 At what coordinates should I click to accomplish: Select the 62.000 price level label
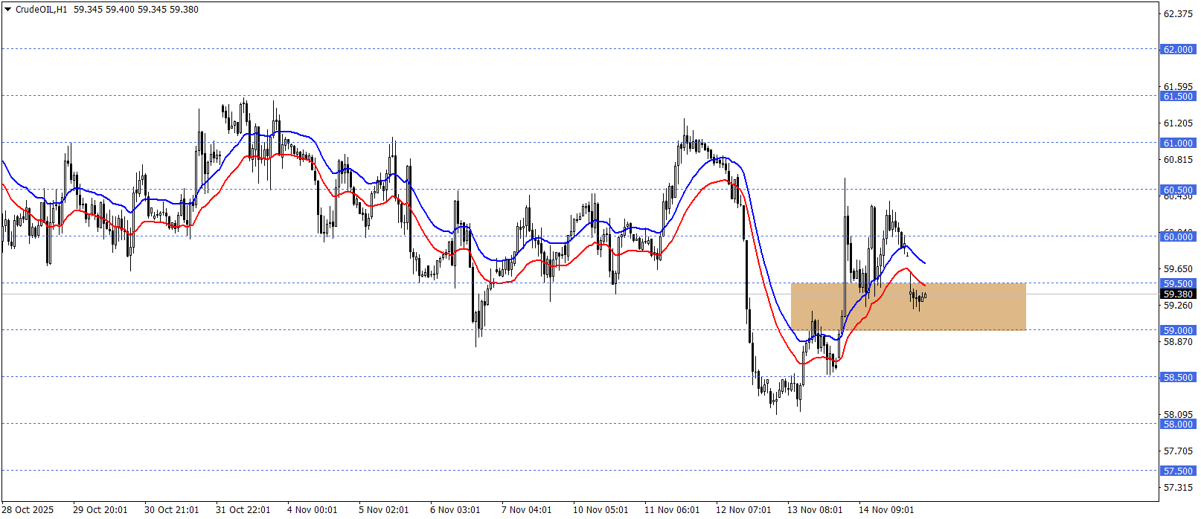(1177, 49)
